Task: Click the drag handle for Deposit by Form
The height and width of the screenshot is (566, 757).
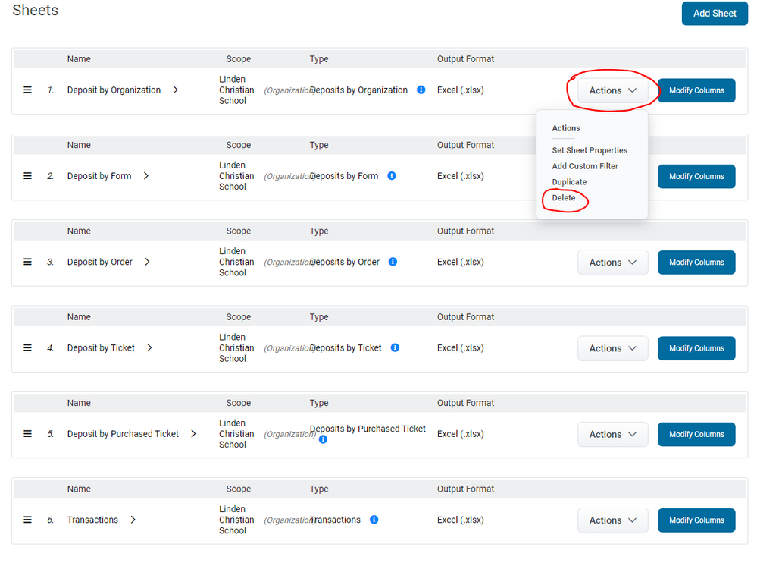Action: (x=27, y=176)
